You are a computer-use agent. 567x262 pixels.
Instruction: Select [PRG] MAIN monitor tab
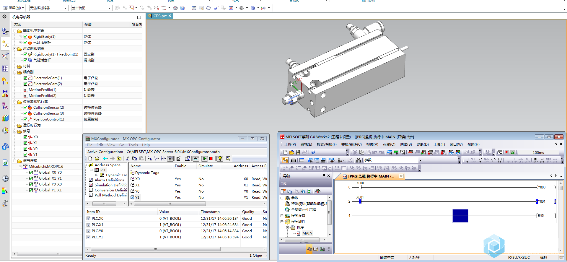click(x=369, y=176)
